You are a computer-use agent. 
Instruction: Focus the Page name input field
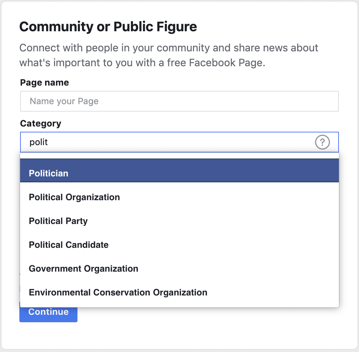coord(179,101)
